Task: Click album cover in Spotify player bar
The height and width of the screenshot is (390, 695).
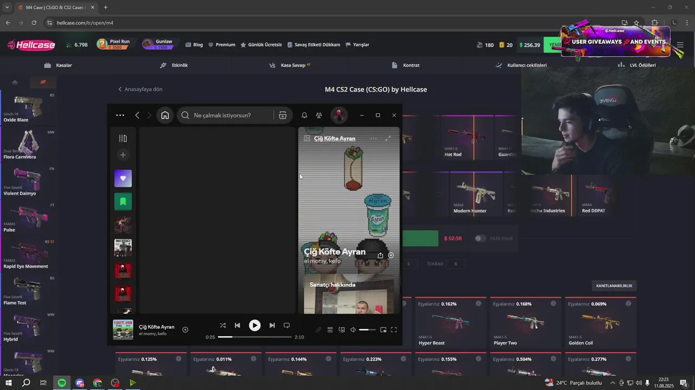Action: tap(123, 330)
